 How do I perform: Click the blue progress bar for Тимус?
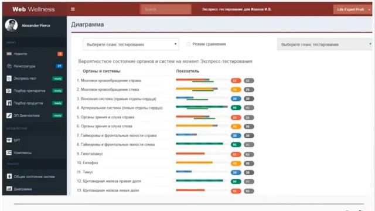coord(183,171)
